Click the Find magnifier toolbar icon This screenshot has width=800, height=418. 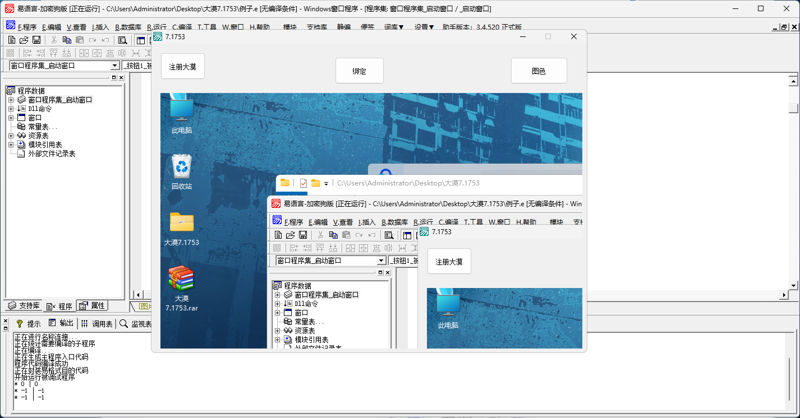coord(122,40)
